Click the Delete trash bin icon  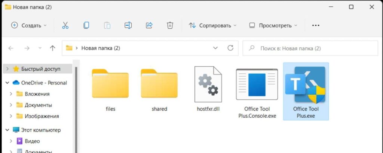tap(170, 25)
